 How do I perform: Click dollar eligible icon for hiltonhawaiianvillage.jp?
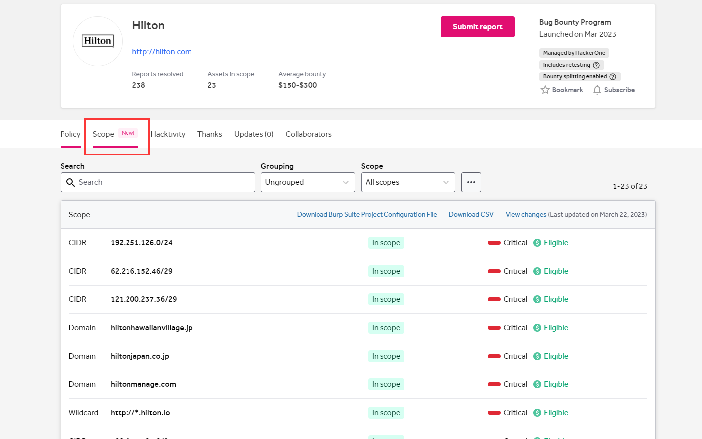click(x=537, y=328)
